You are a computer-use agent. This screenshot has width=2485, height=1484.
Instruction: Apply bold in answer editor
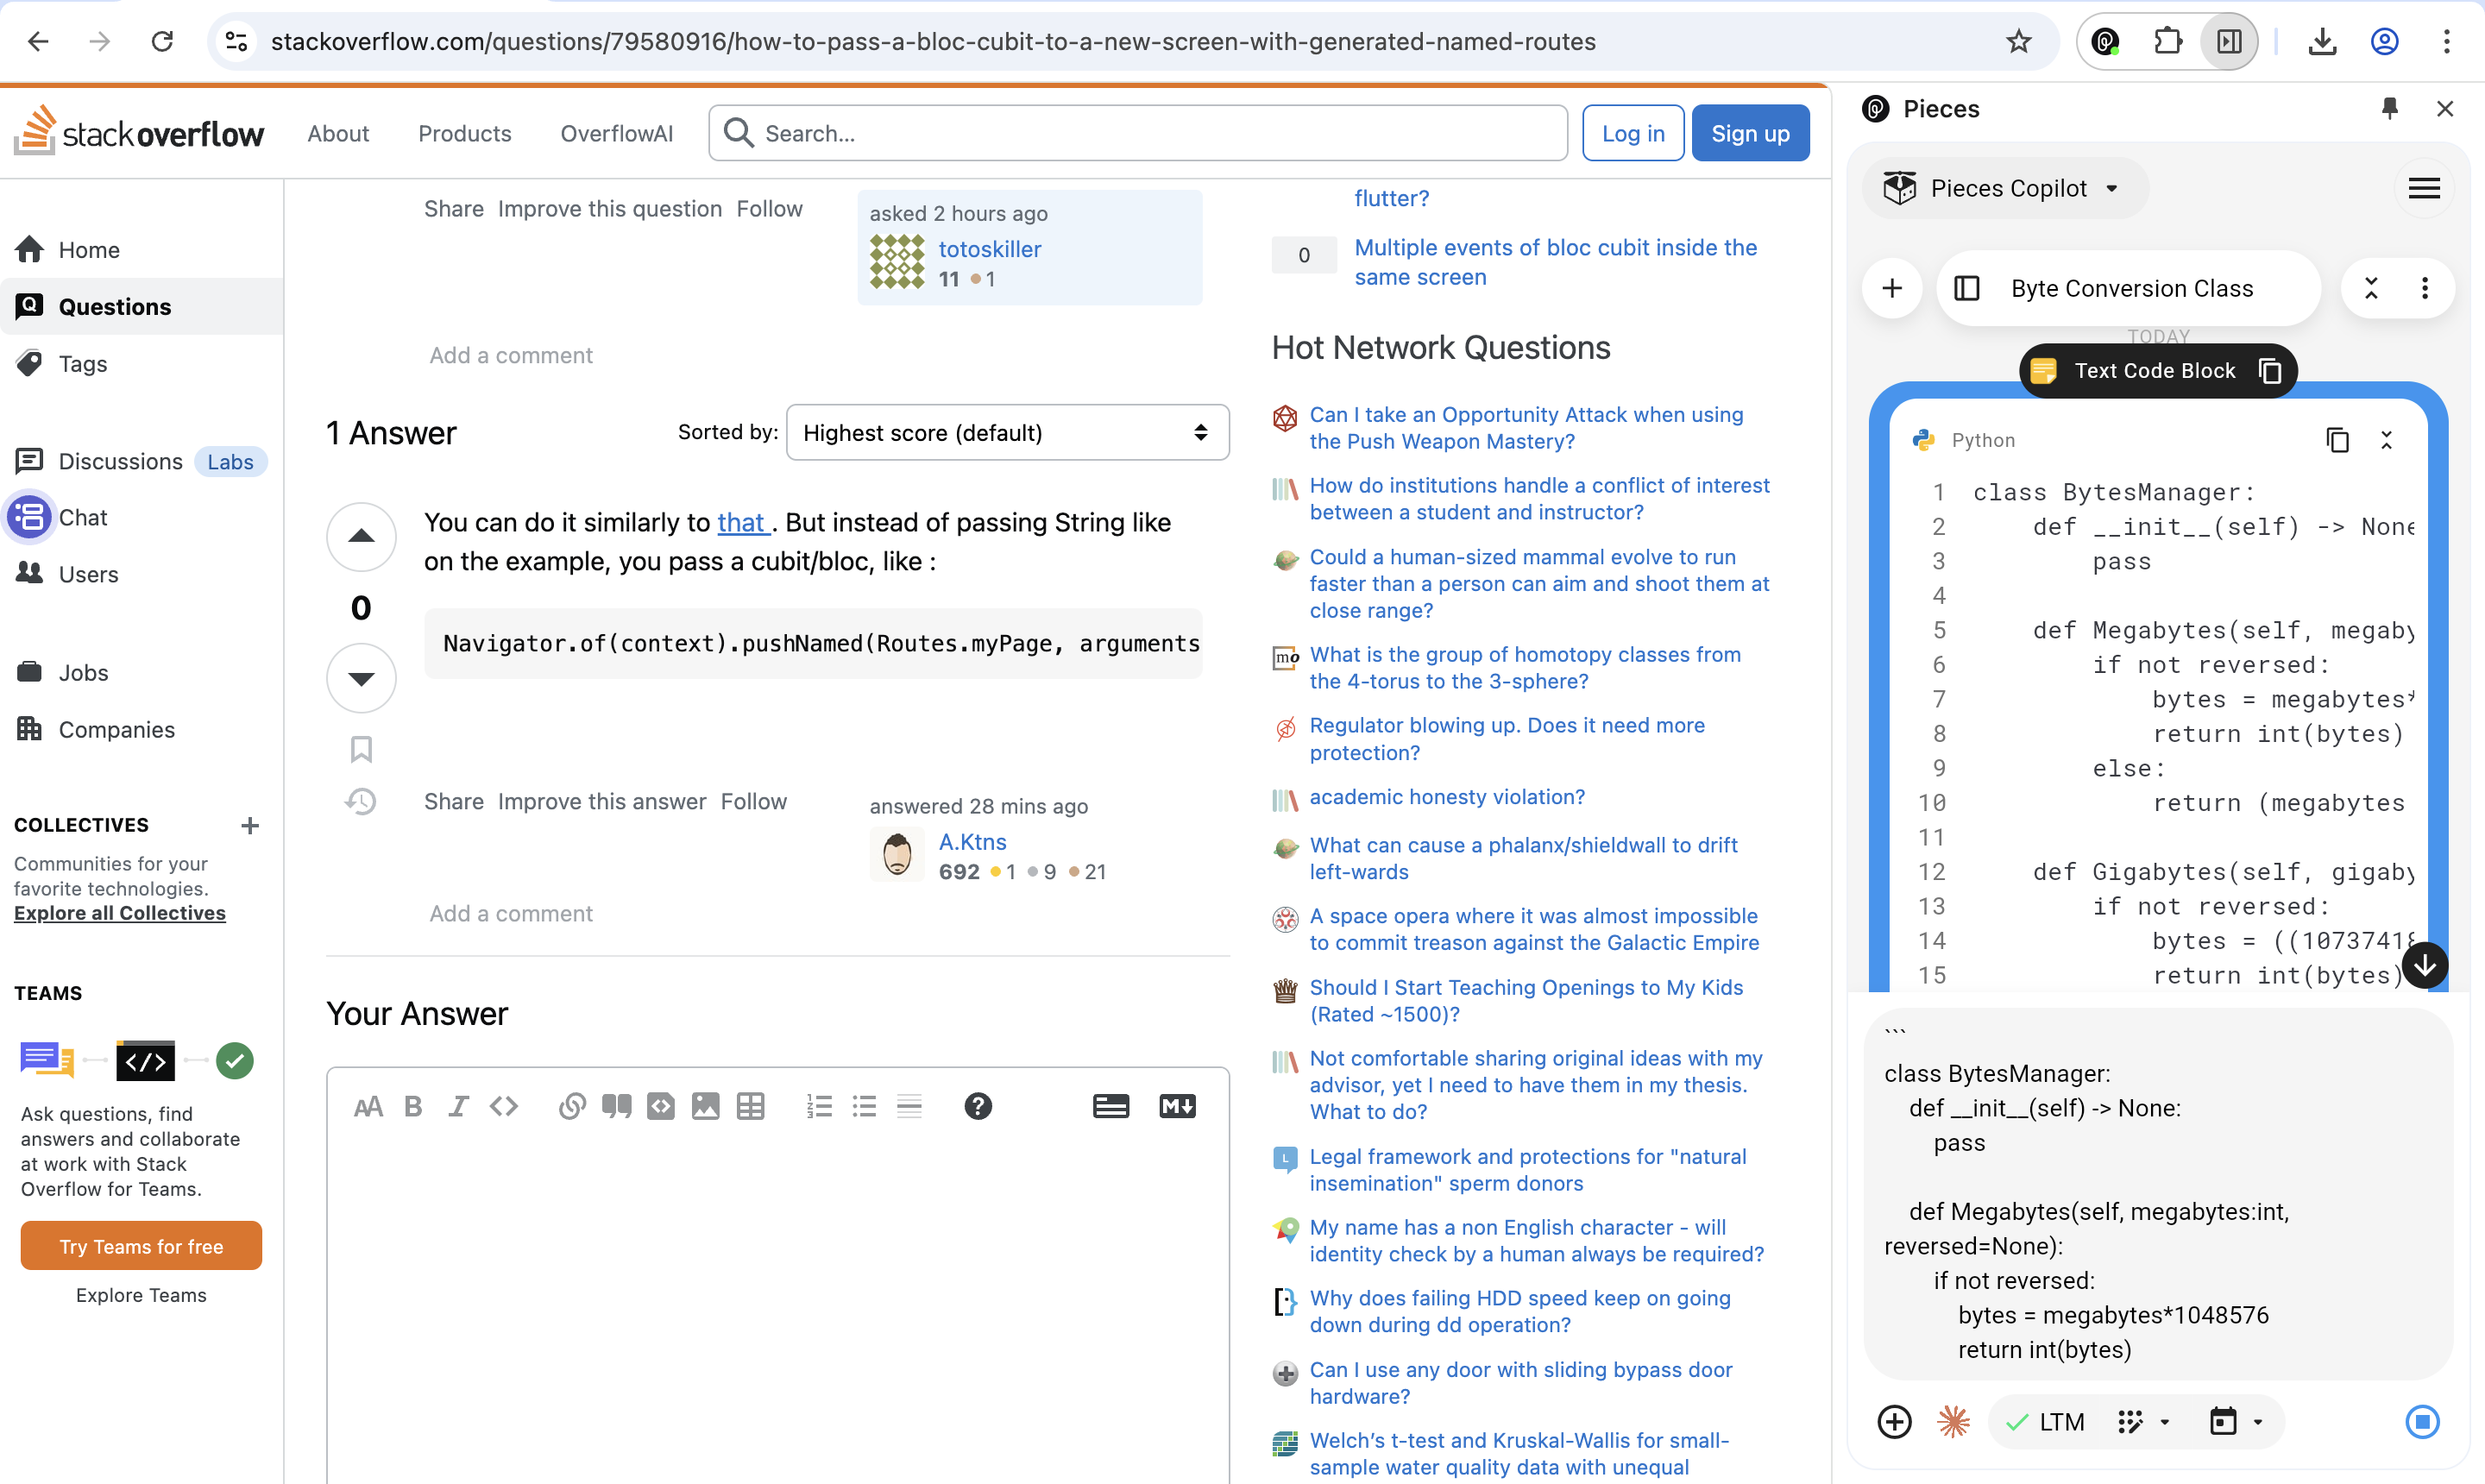413,1106
